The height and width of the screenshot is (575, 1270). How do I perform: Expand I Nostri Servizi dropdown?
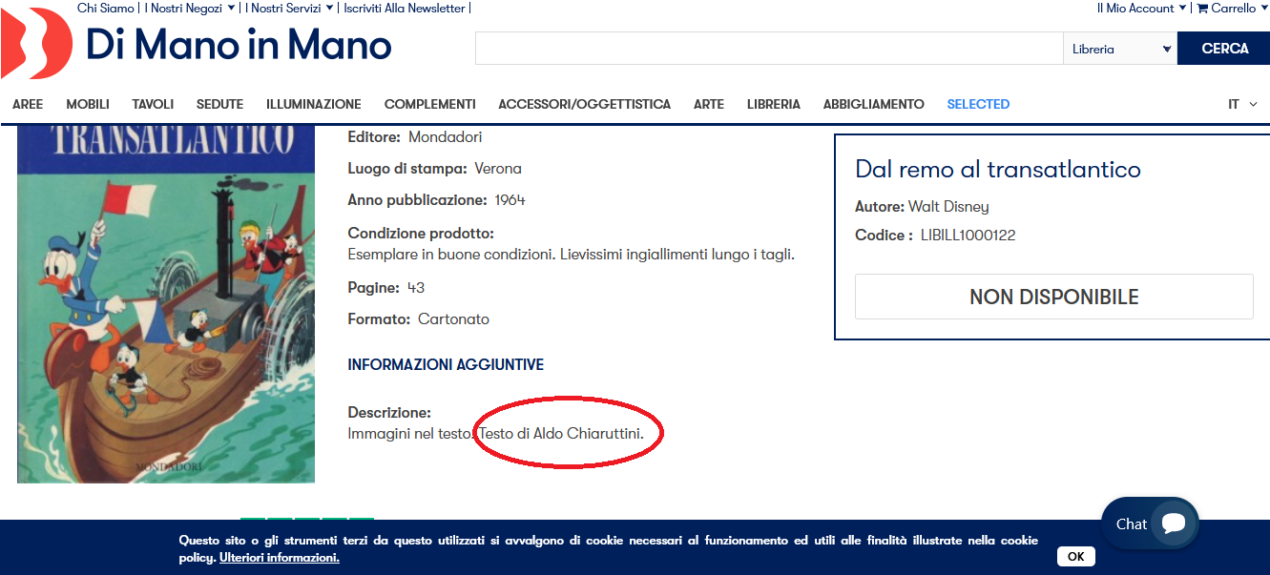289,9
